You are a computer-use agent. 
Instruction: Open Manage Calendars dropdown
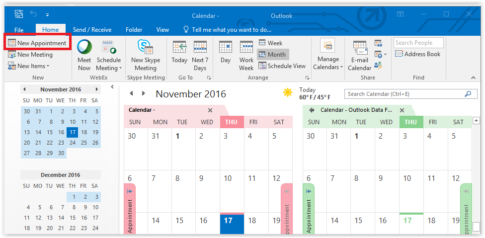click(x=328, y=55)
